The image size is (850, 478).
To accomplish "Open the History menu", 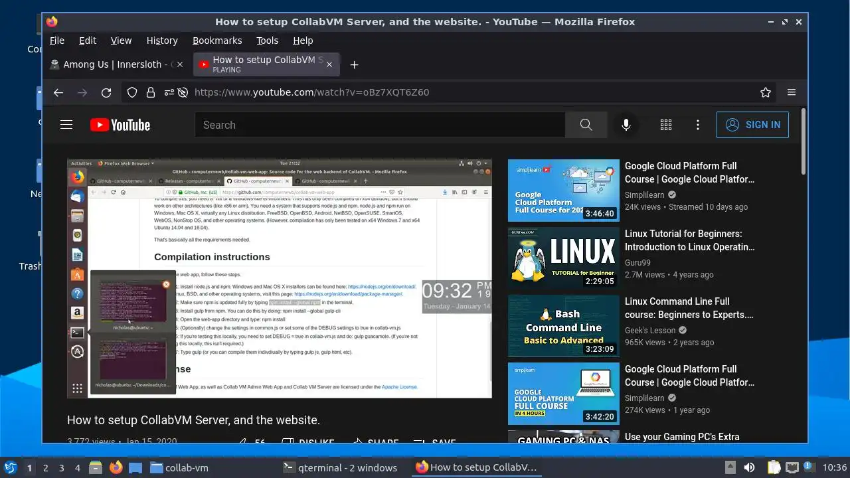I will coord(162,40).
